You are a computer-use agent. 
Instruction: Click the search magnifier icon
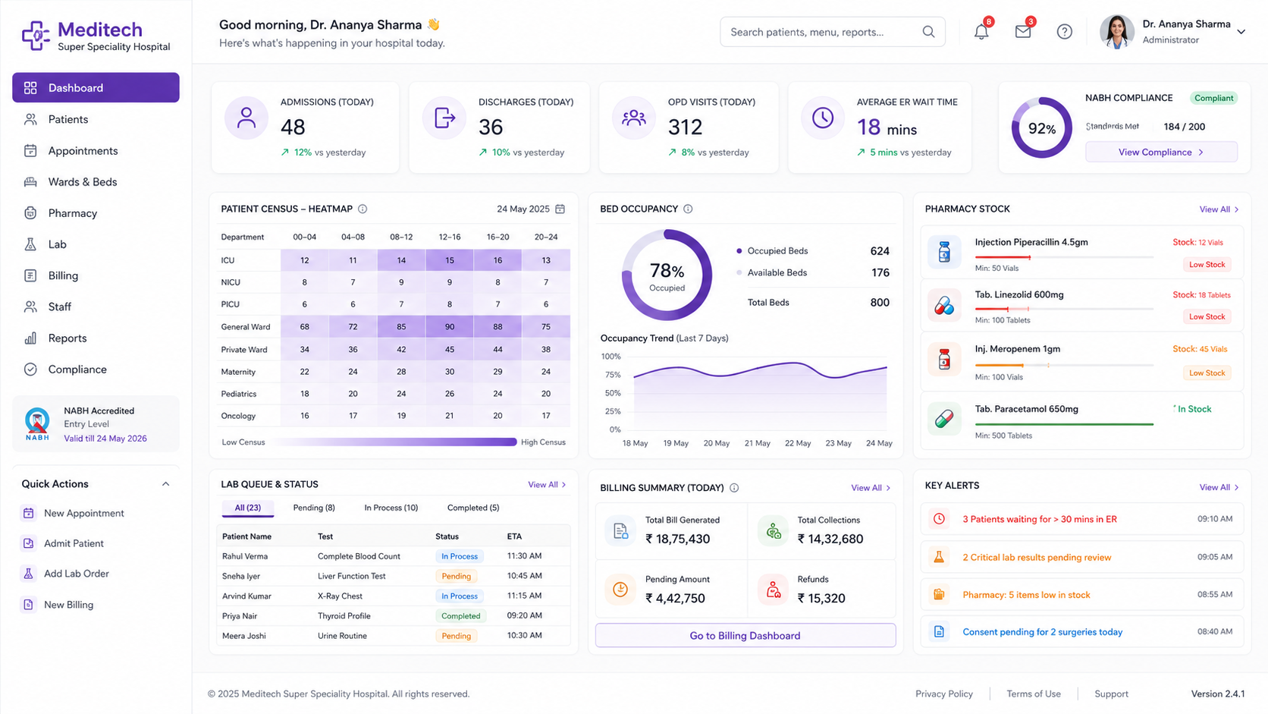928,32
